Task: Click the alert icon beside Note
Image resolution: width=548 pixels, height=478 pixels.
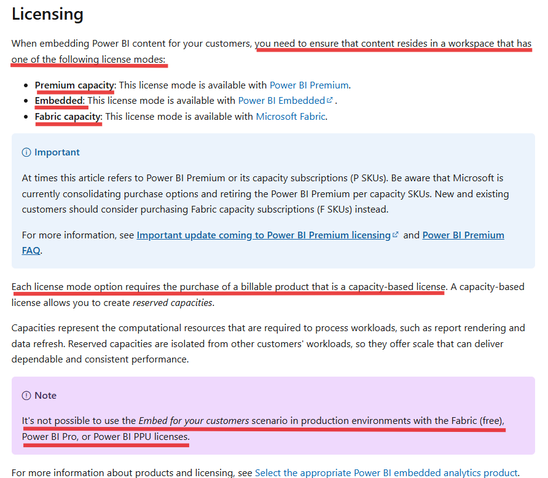Action: coord(26,396)
